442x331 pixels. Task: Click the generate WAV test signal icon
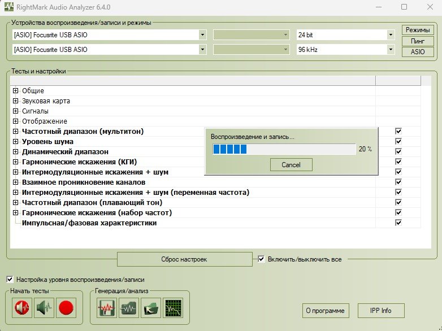[x=107, y=308]
